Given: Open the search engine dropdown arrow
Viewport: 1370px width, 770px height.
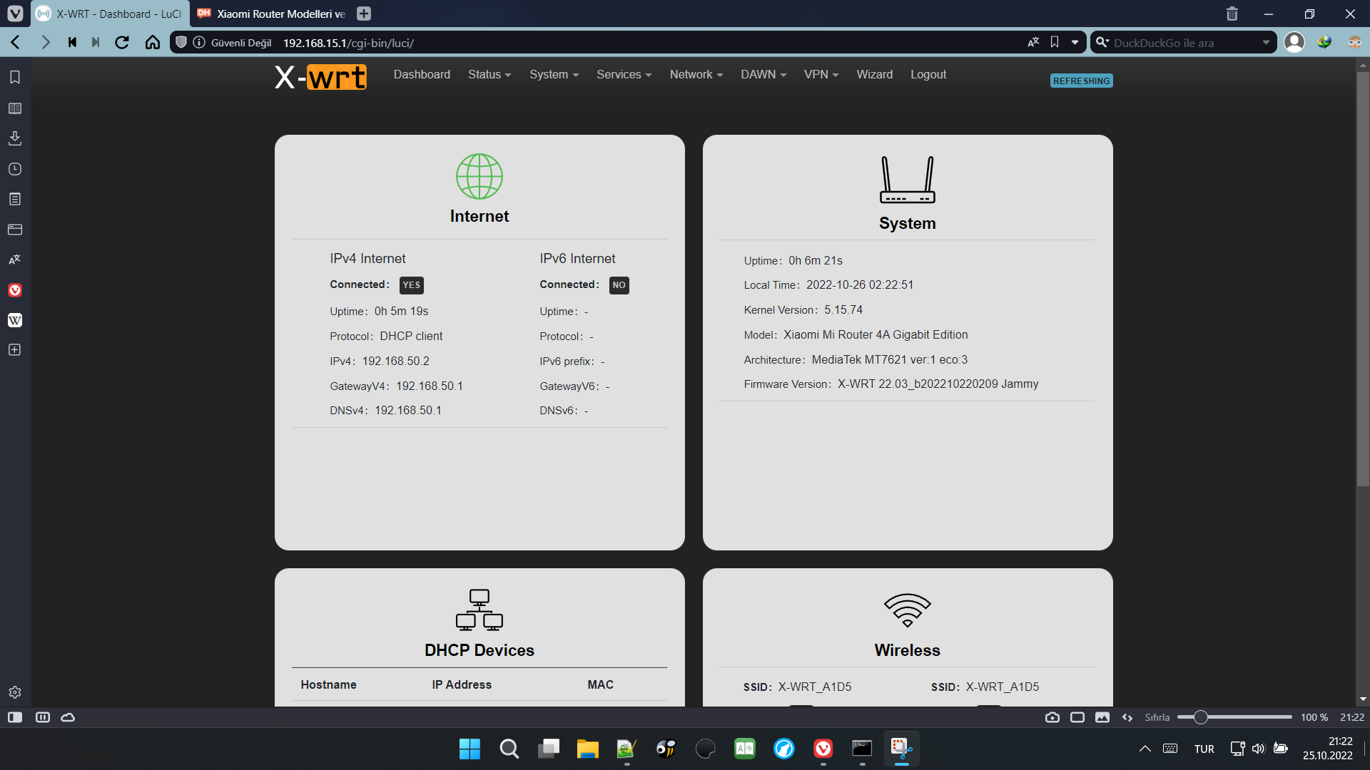Looking at the screenshot, I should [x=1266, y=43].
